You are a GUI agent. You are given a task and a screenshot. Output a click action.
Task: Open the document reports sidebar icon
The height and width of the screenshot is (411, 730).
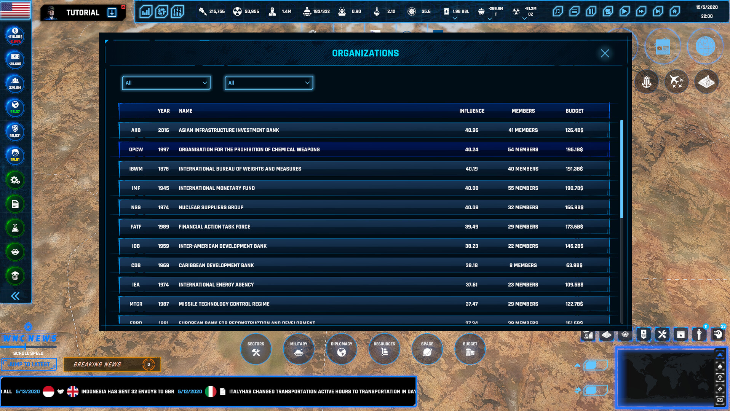[x=15, y=204]
